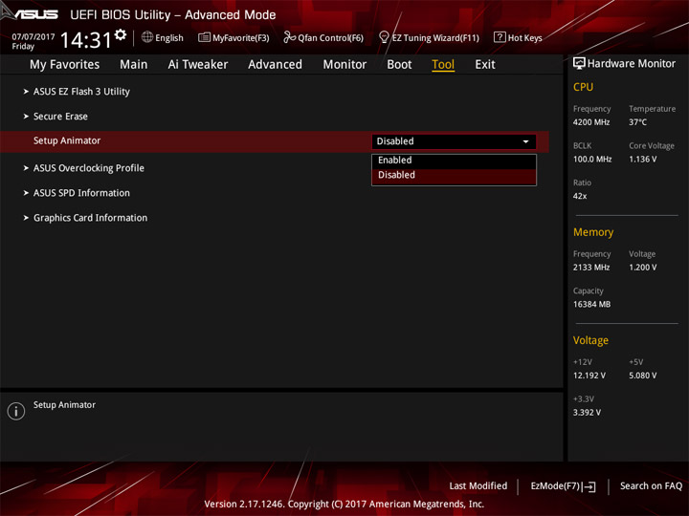Click the CPU frequency 4200 MHz value
Image resolution: width=689 pixels, height=516 pixels.
point(591,122)
